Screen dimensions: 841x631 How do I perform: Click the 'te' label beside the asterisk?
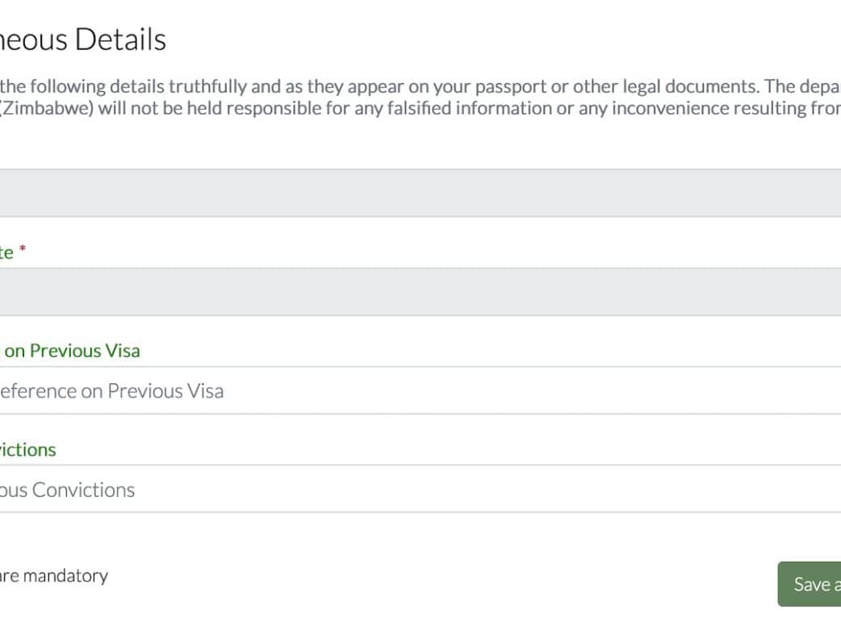6,253
